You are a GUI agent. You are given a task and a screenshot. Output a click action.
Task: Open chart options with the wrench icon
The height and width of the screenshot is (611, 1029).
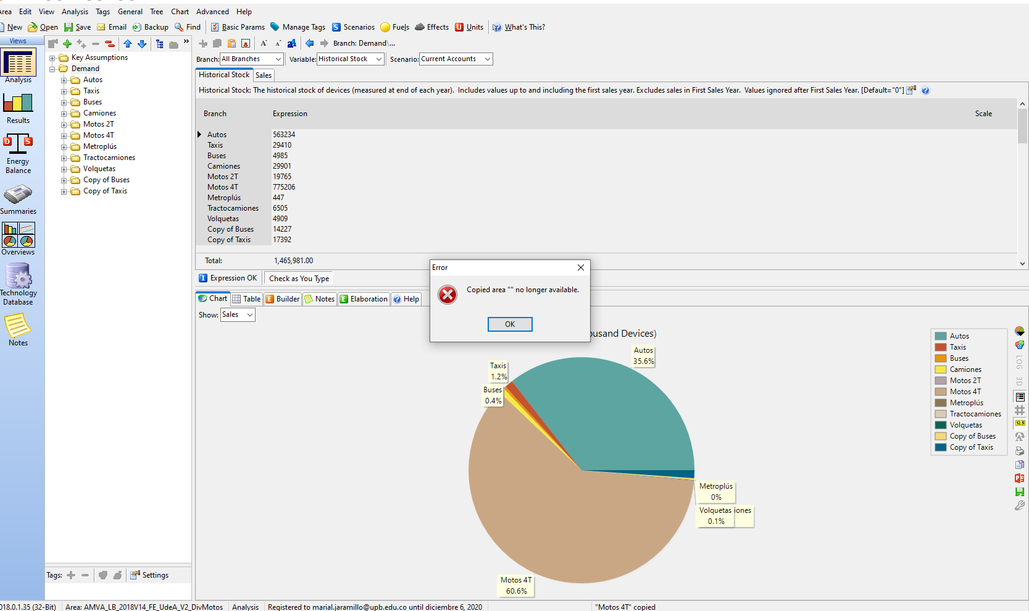click(1020, 505)
